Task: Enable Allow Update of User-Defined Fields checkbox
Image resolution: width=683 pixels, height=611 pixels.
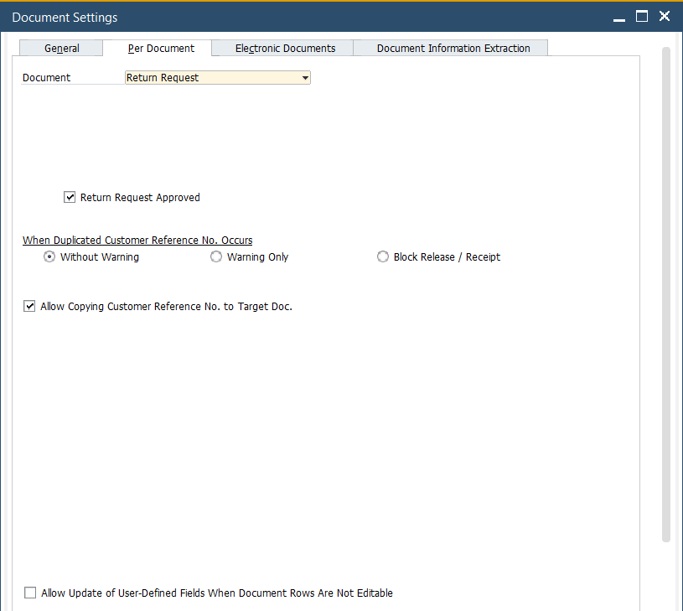Action: pos(30,593)
